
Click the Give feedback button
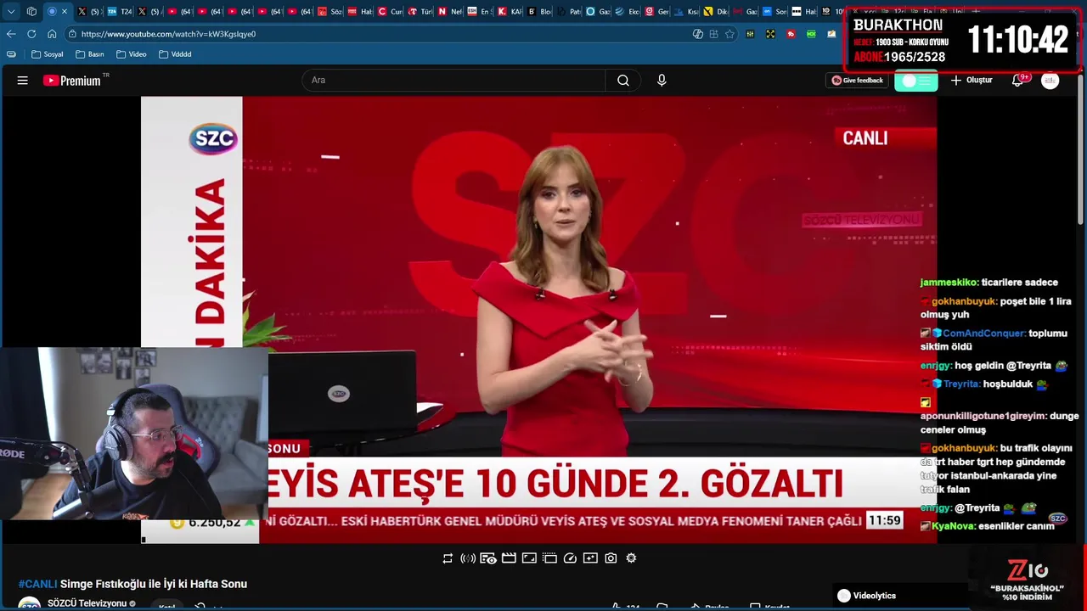tap(858, 81)
